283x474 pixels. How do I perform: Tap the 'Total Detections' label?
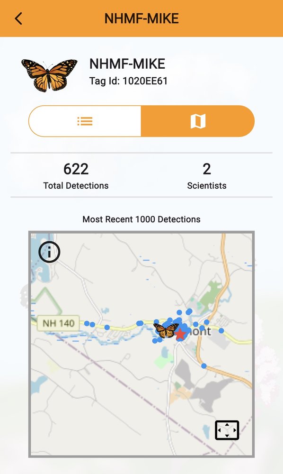(x=76, y=186)
